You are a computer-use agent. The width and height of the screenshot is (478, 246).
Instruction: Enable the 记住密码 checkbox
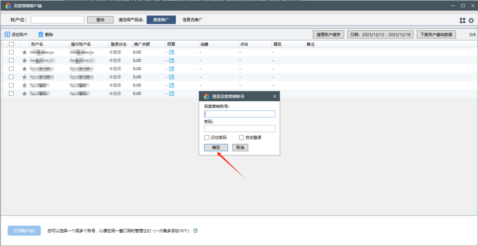pos(207,137)
